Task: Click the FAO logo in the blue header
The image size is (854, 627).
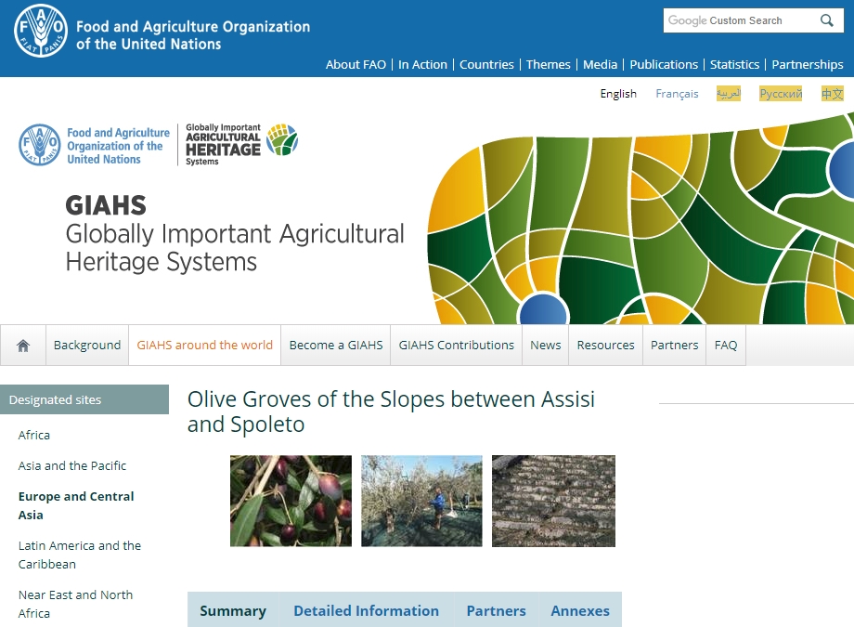Action: [x=41, y=30]
